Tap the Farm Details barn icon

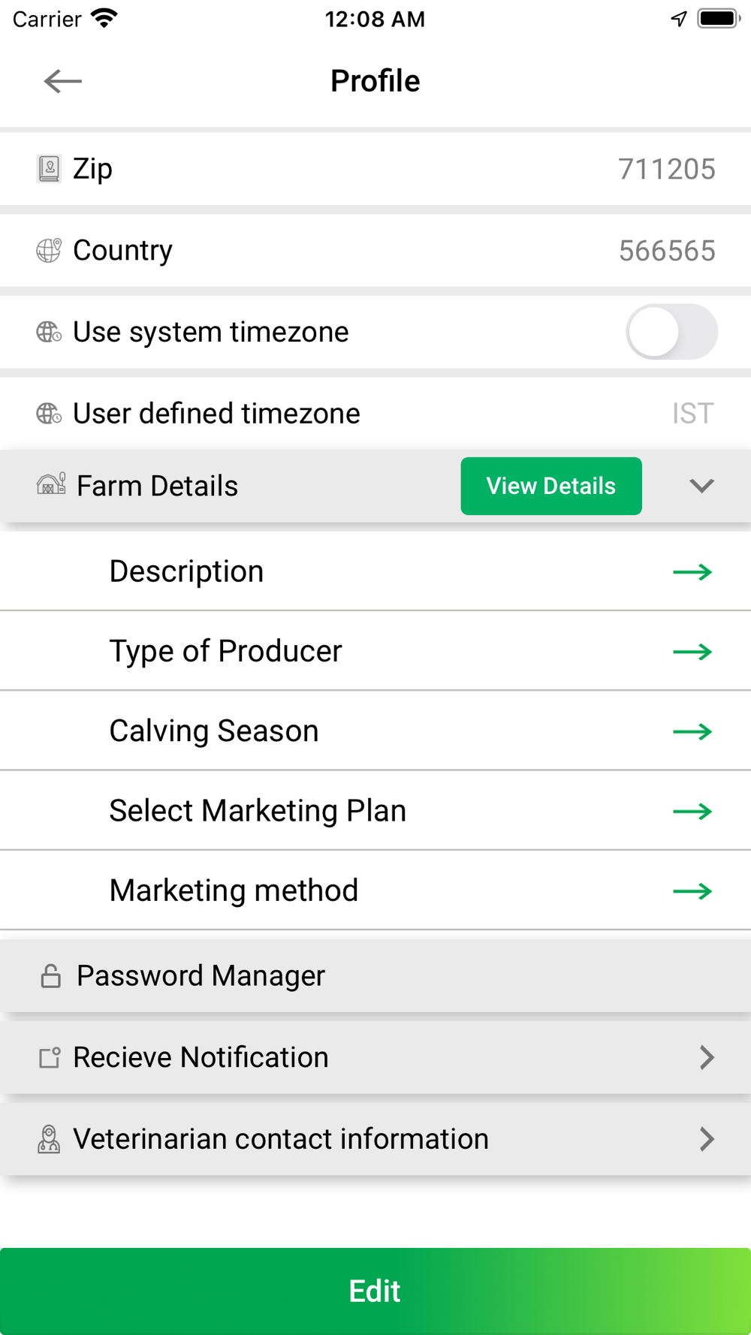51,485
